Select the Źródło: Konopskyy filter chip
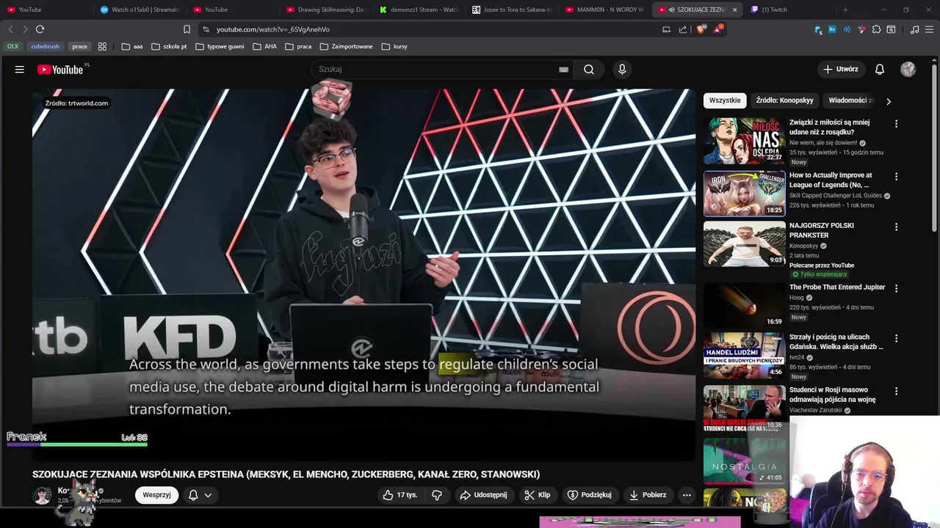Screen dimensions: 940x528 [784, 100]
